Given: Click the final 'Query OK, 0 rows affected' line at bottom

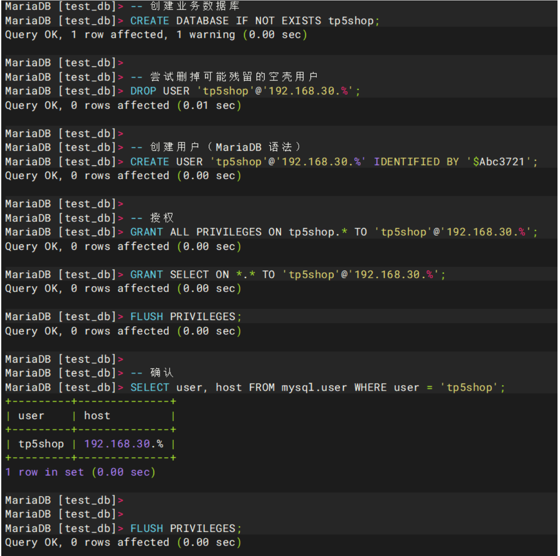Looking at the screenshot, I should [x=123, y=542].
